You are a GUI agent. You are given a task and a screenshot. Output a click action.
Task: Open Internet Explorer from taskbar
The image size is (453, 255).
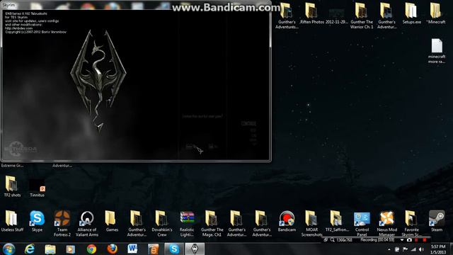click(30, 249)
